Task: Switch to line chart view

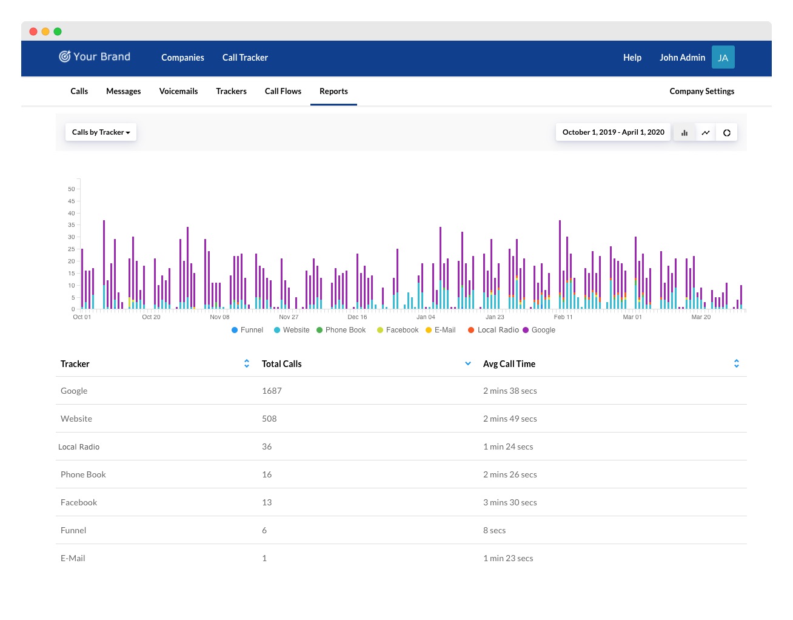Action: point(706,133)
